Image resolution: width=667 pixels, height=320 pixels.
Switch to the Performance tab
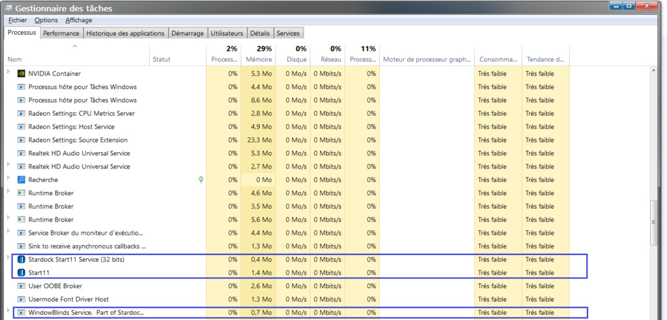tap(61, 33)
